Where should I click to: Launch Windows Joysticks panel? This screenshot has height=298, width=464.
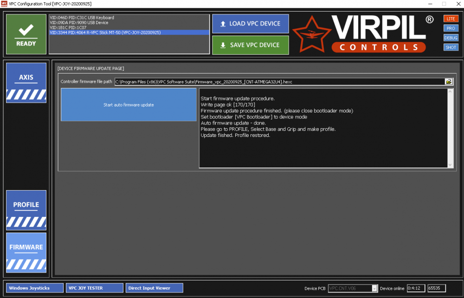[x=35, y=288]
